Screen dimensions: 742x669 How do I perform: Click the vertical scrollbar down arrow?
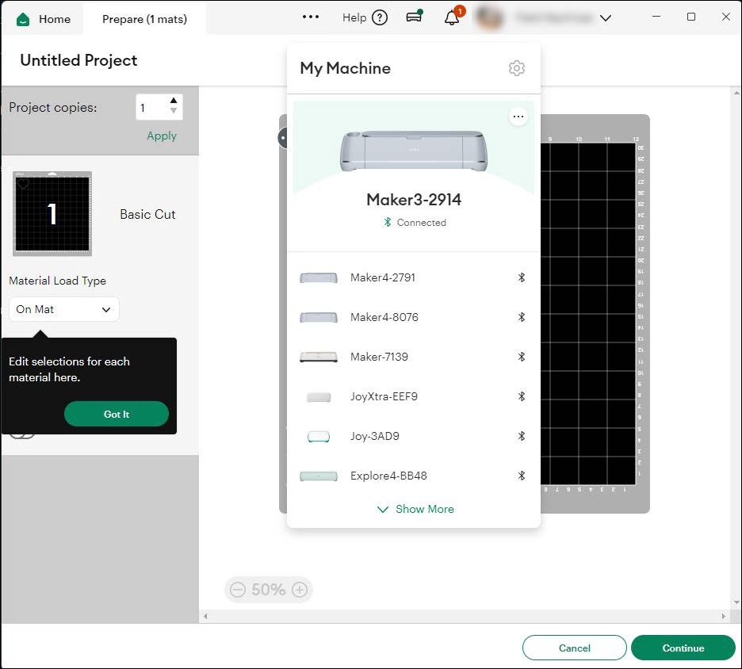[x=736, y=602]
